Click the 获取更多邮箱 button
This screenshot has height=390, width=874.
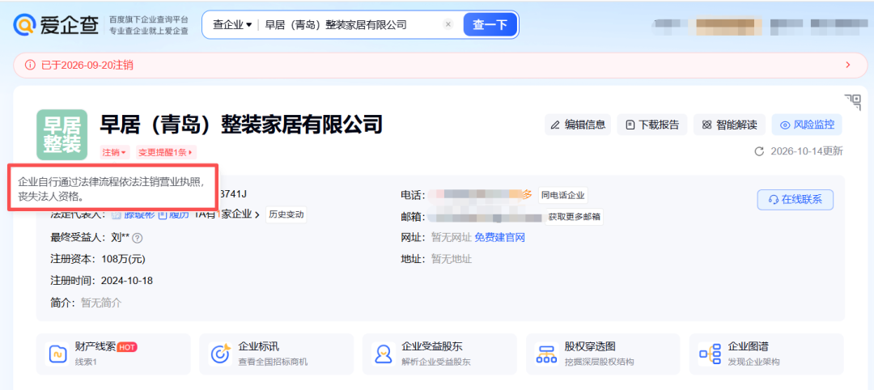pos(574,218)
